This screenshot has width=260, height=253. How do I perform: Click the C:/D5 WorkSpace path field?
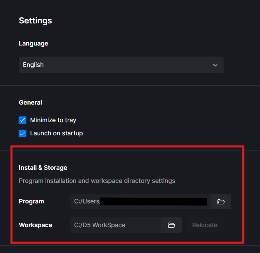(115, 225)
